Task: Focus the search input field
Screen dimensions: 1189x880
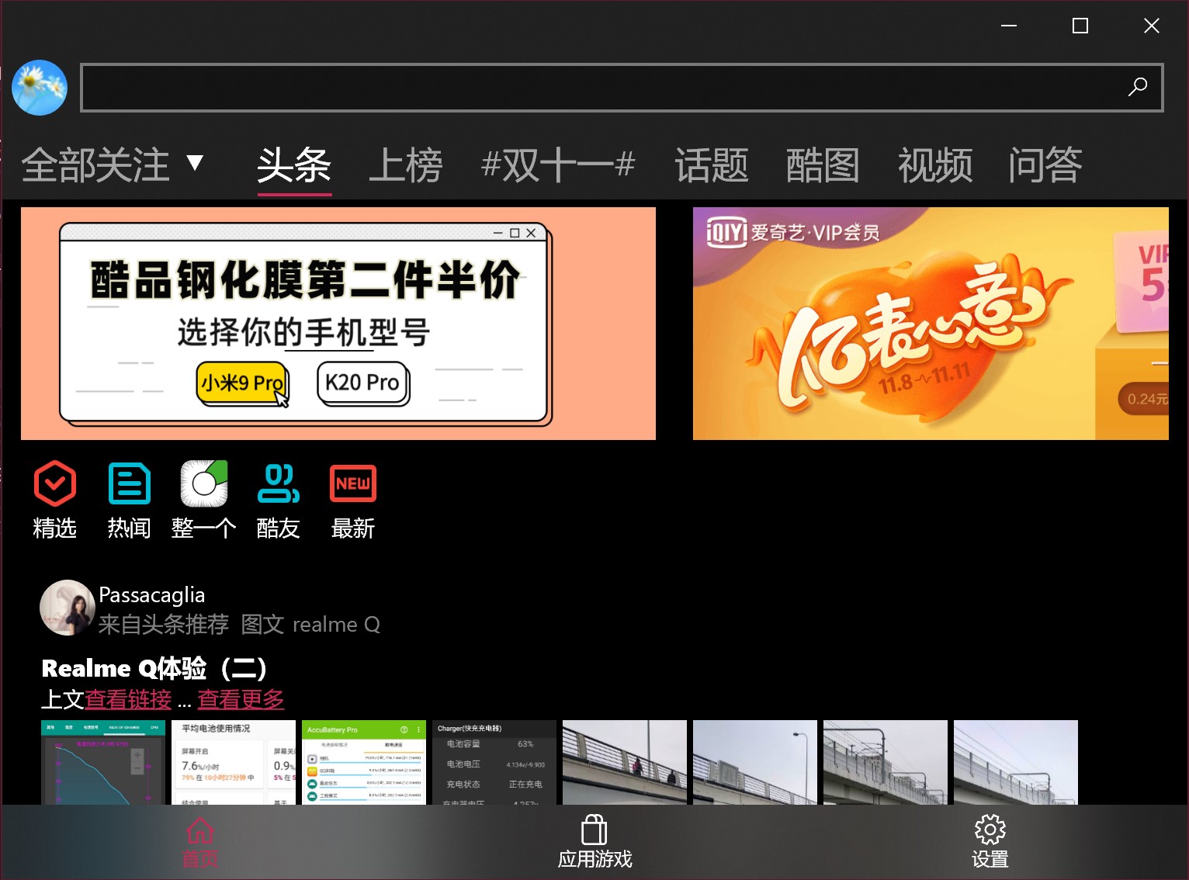Action: click(x=622, y=88)
